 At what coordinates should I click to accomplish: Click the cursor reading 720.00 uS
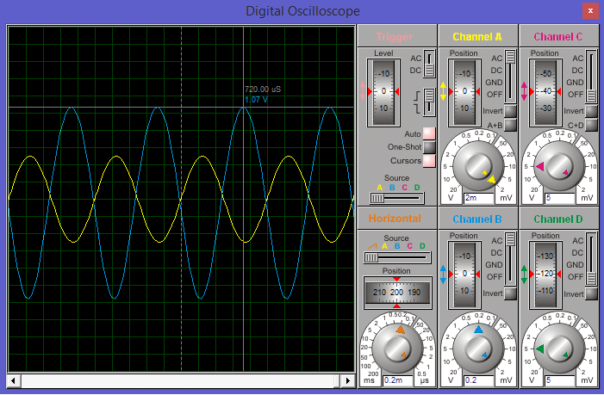pos(263,89)
